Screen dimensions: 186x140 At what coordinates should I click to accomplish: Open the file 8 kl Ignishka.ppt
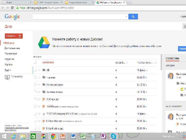[54, 121]
